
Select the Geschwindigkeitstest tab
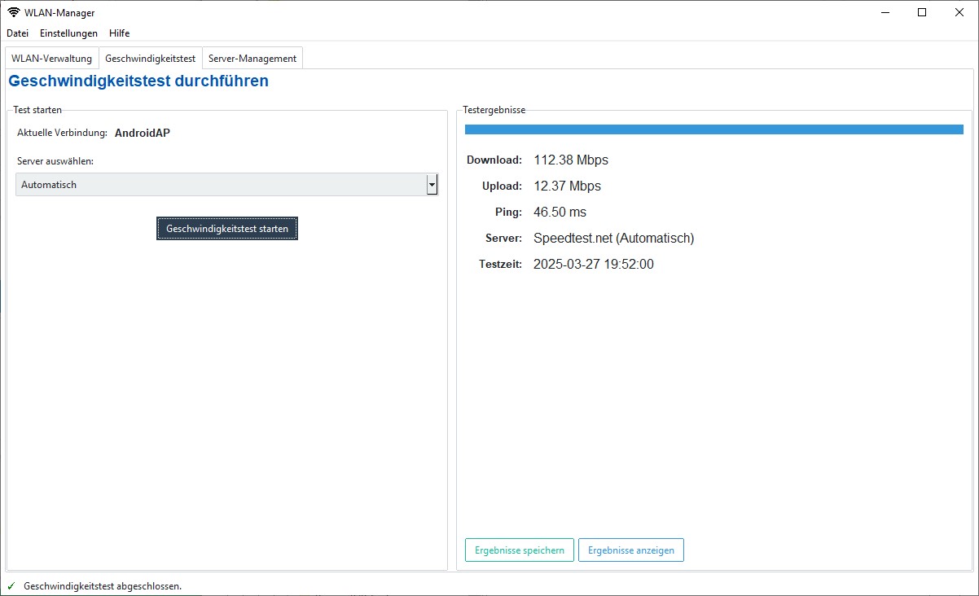(150, 59)
